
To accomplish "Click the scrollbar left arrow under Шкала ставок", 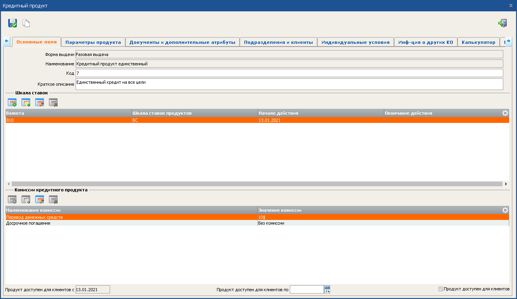I will tap(9, 184).
